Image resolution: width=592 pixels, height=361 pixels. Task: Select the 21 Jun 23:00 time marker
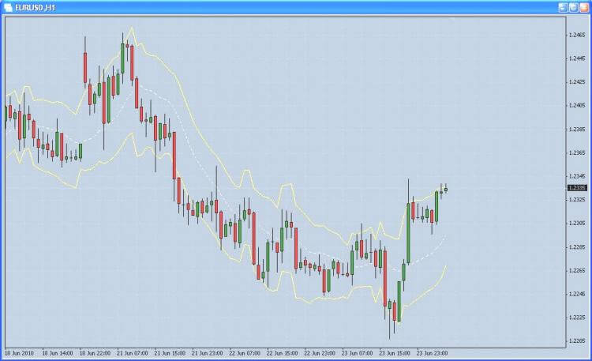pos(208,353)
